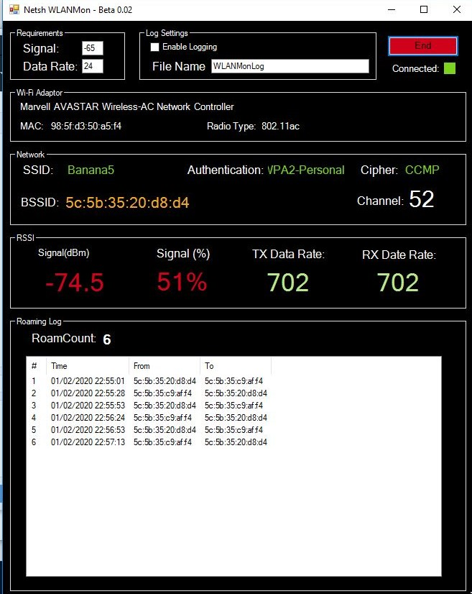Click the Signal requirement field showing -65
The width and height of the screenshot is (472, 594).
coord(93,48)
